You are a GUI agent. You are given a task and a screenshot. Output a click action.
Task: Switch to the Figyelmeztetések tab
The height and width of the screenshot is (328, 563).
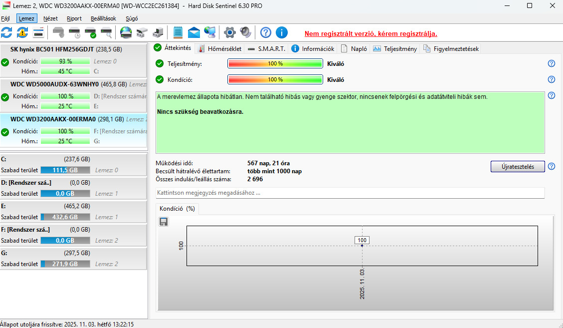[x=451, y=48]
